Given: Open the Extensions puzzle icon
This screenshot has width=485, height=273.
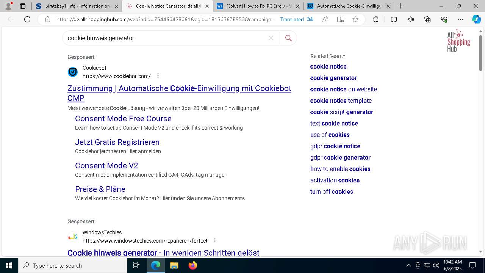Looking at the screenshot, I should 375,19.
